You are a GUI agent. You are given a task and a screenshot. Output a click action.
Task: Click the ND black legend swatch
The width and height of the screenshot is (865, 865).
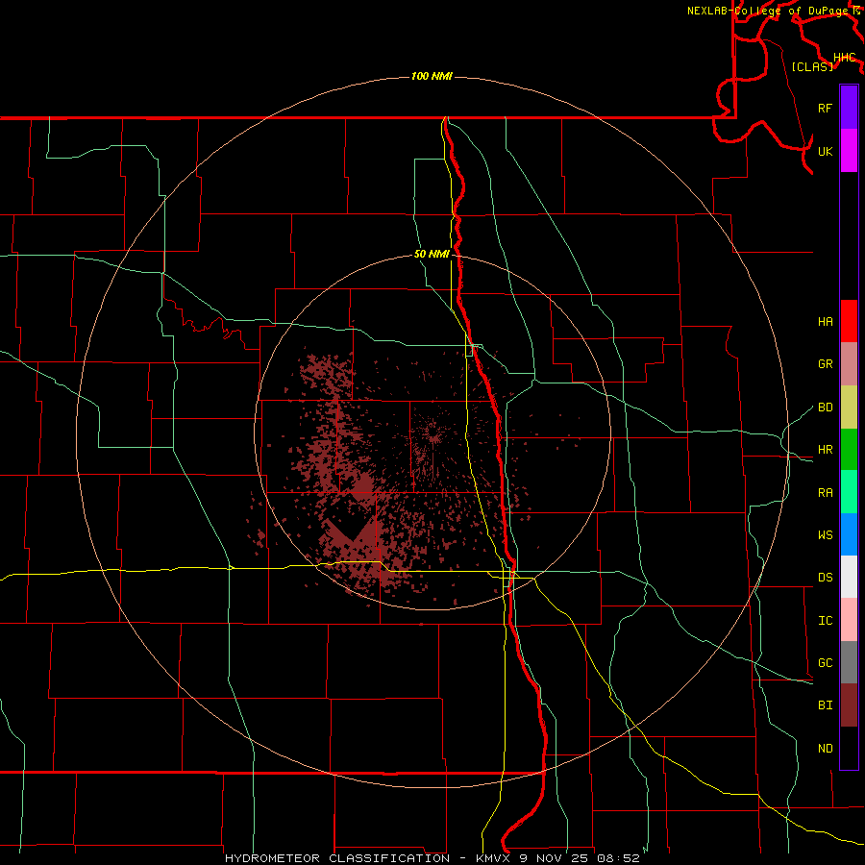tap(849, 748)
